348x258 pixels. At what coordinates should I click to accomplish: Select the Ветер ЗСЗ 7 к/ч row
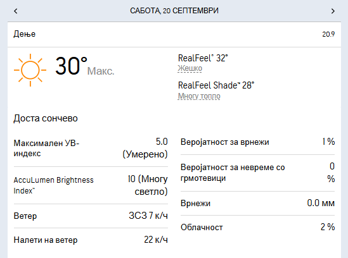tap(91, 216)
